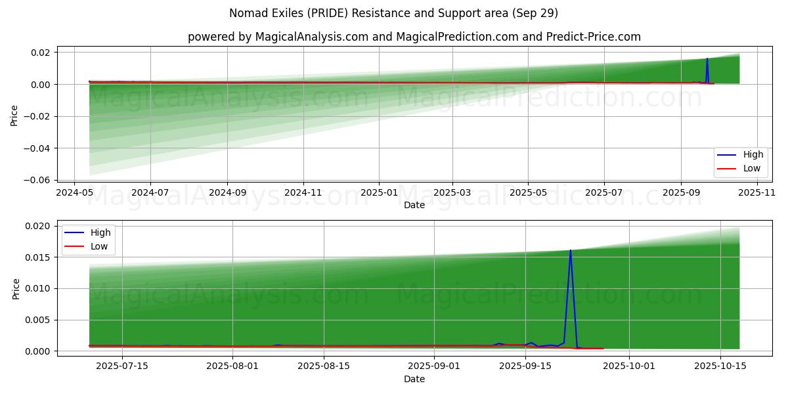The width and height of the screenshot is (788, 394).
Task: Click the '2025-08-15' x-axis label
Action: click(x=324, y=366)
